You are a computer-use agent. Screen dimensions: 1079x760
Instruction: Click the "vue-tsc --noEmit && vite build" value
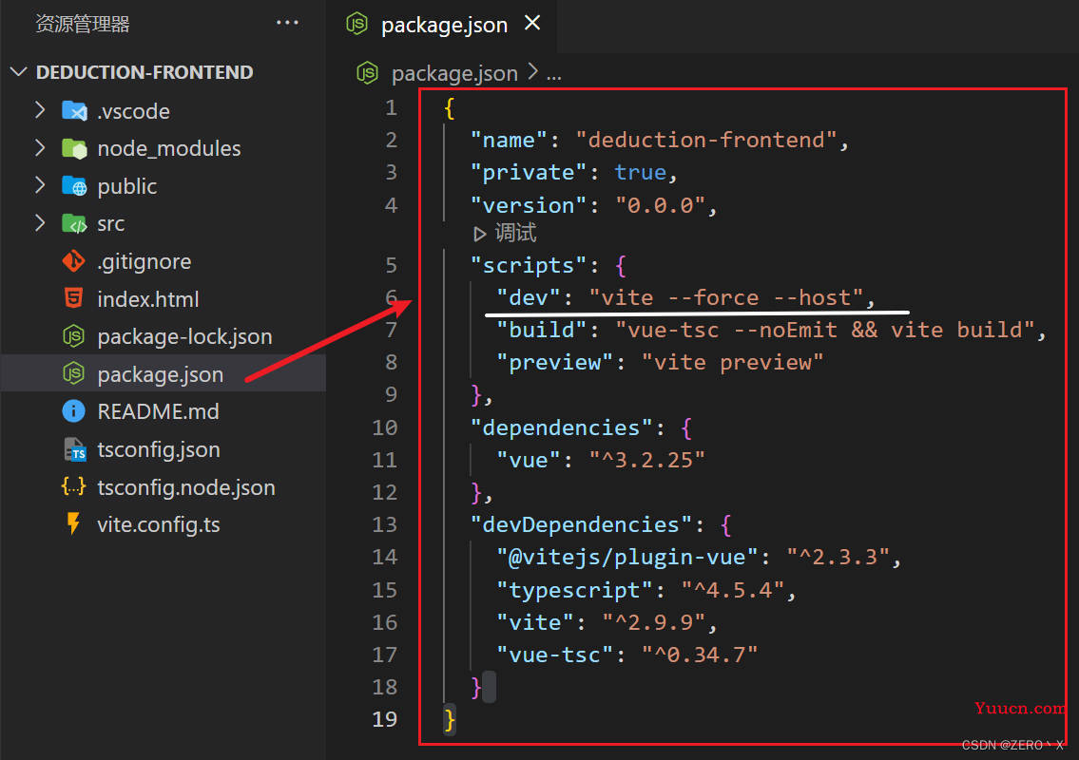(x=824, y=331)
